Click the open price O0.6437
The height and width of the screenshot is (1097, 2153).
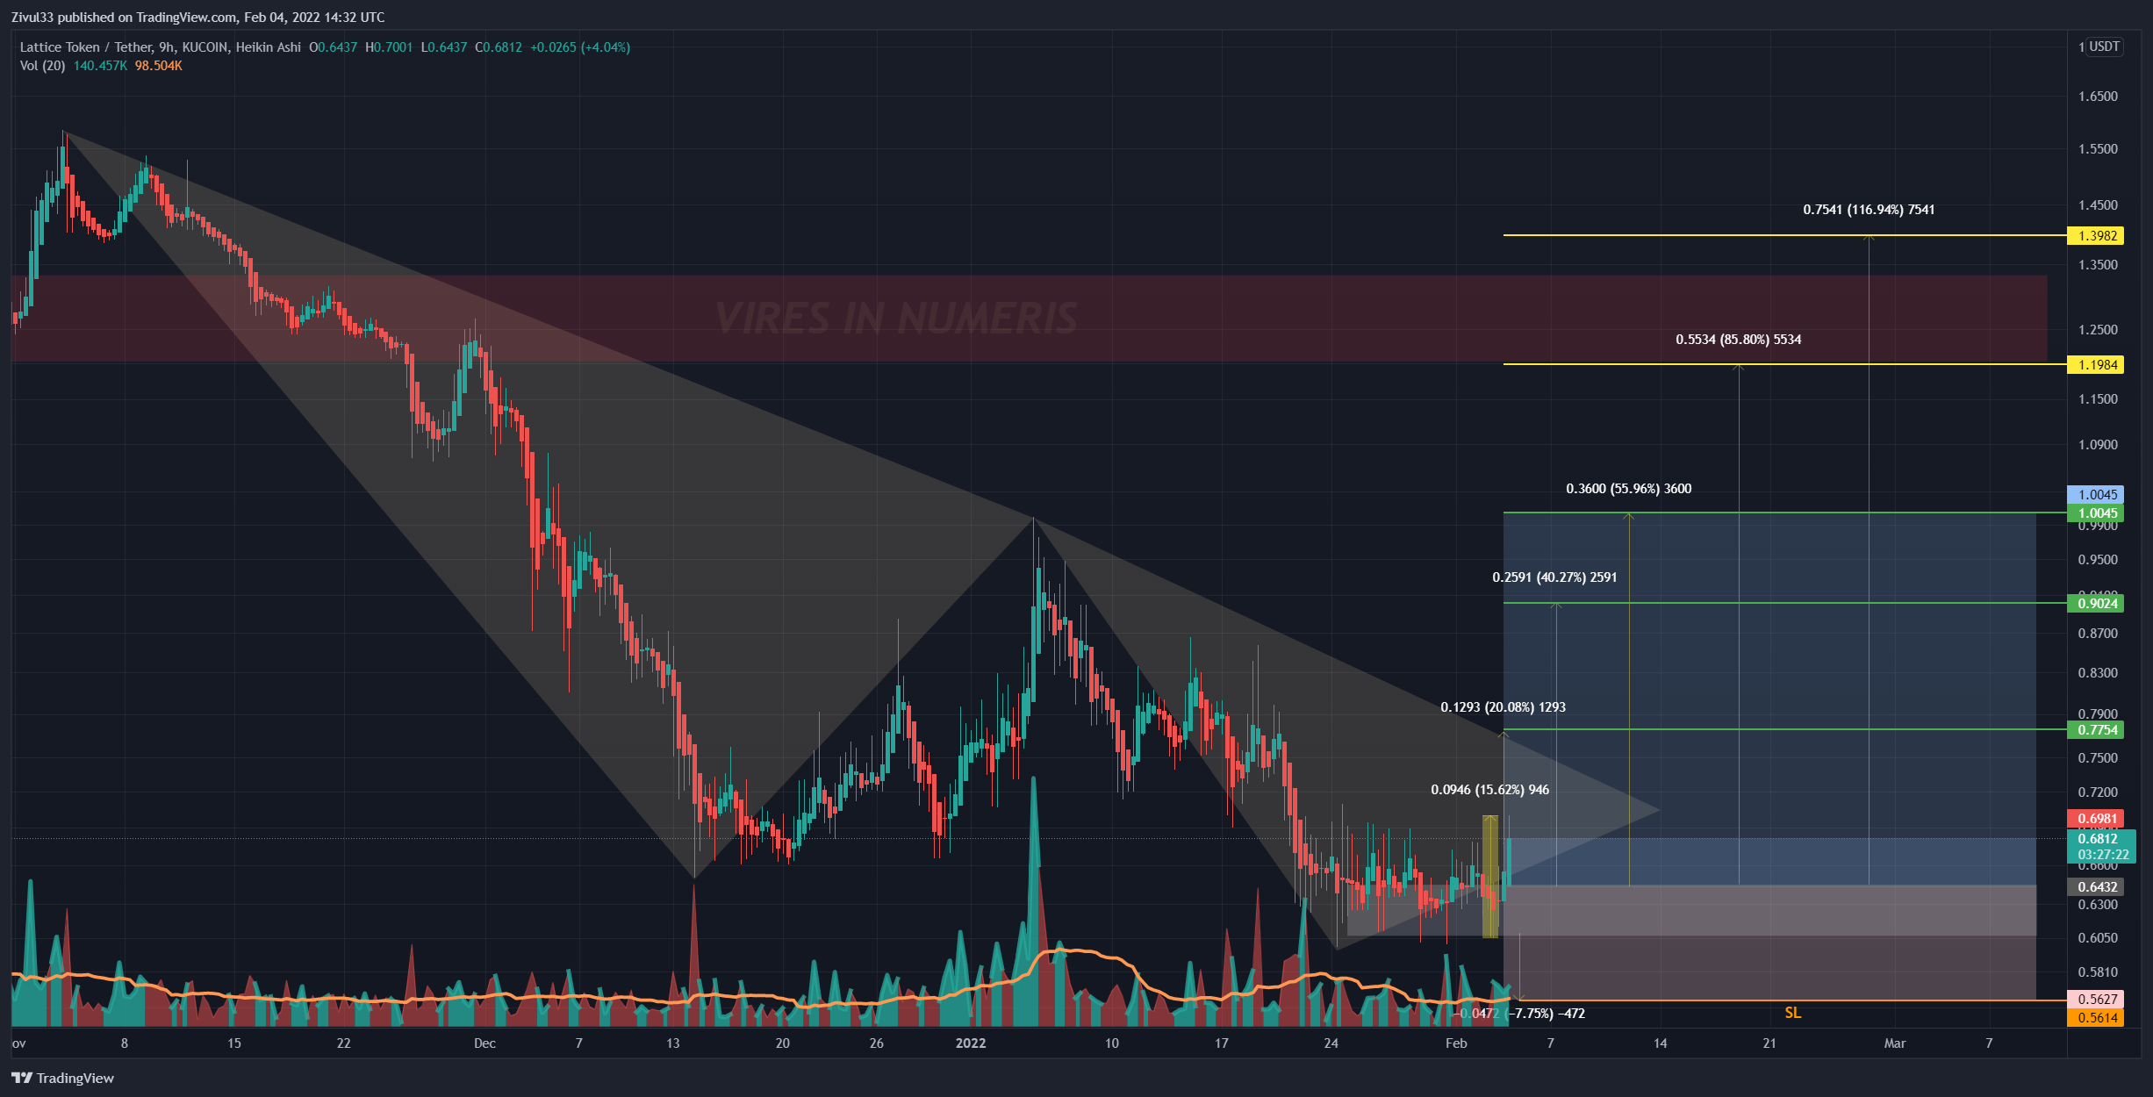click(x=334, y=47)
